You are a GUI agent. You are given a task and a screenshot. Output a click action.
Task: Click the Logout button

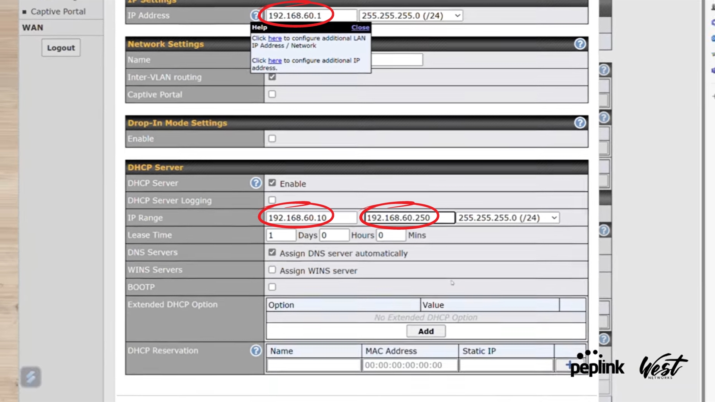click(x=61, y=48)
